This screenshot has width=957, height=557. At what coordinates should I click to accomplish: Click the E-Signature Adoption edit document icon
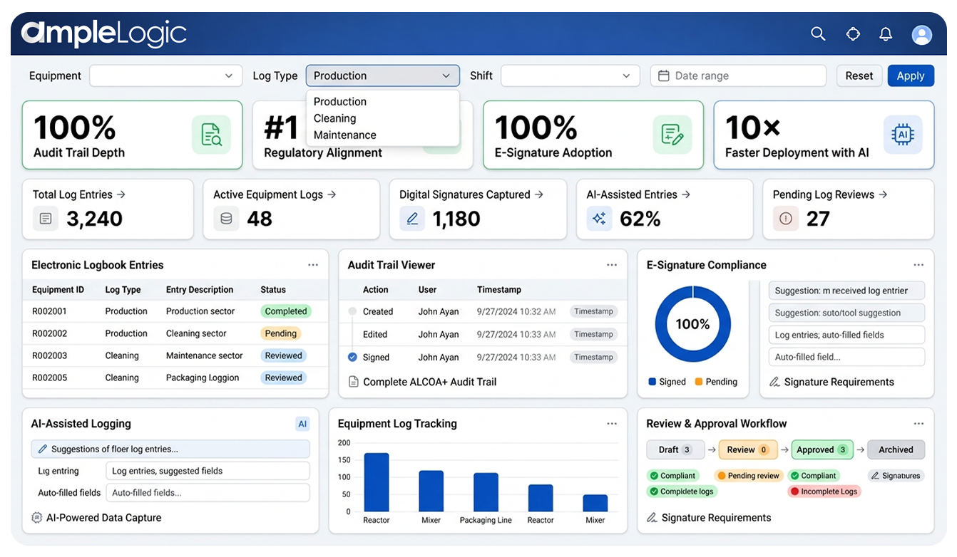click(672, 135)
